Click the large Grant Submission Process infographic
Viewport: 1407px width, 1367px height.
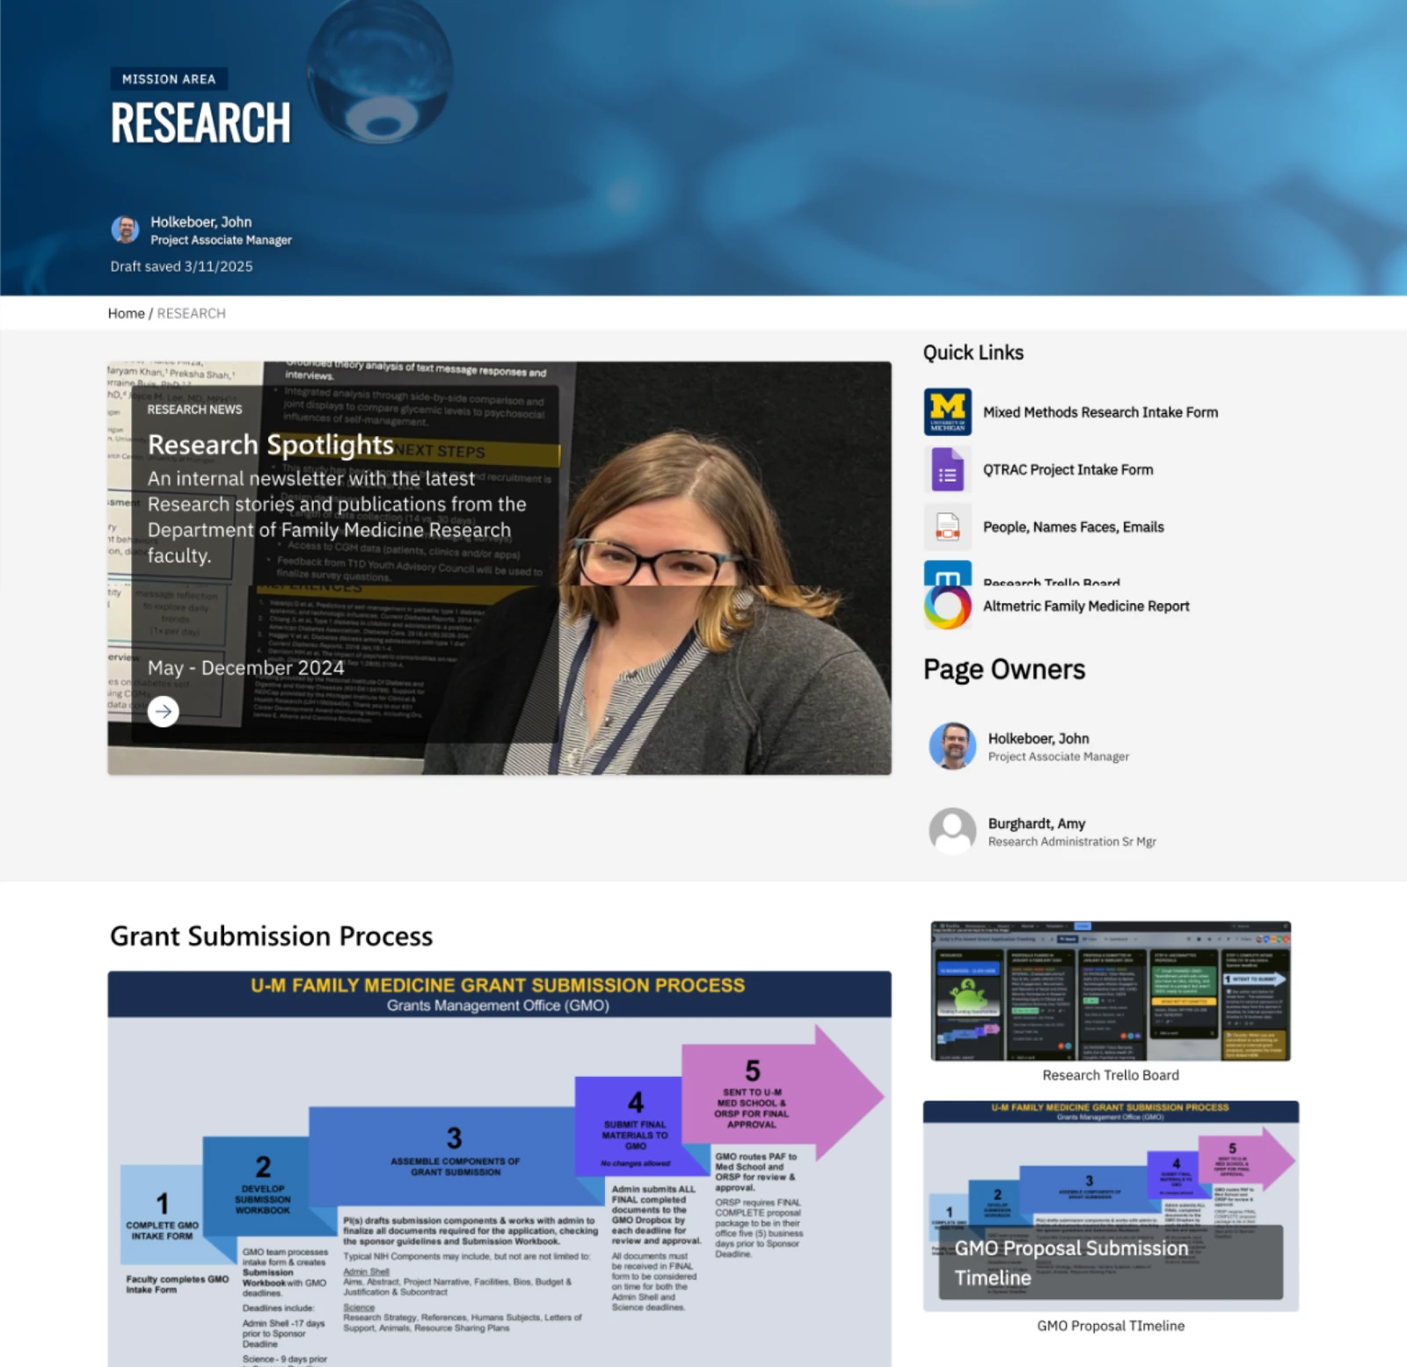[x=499, y=1168]
